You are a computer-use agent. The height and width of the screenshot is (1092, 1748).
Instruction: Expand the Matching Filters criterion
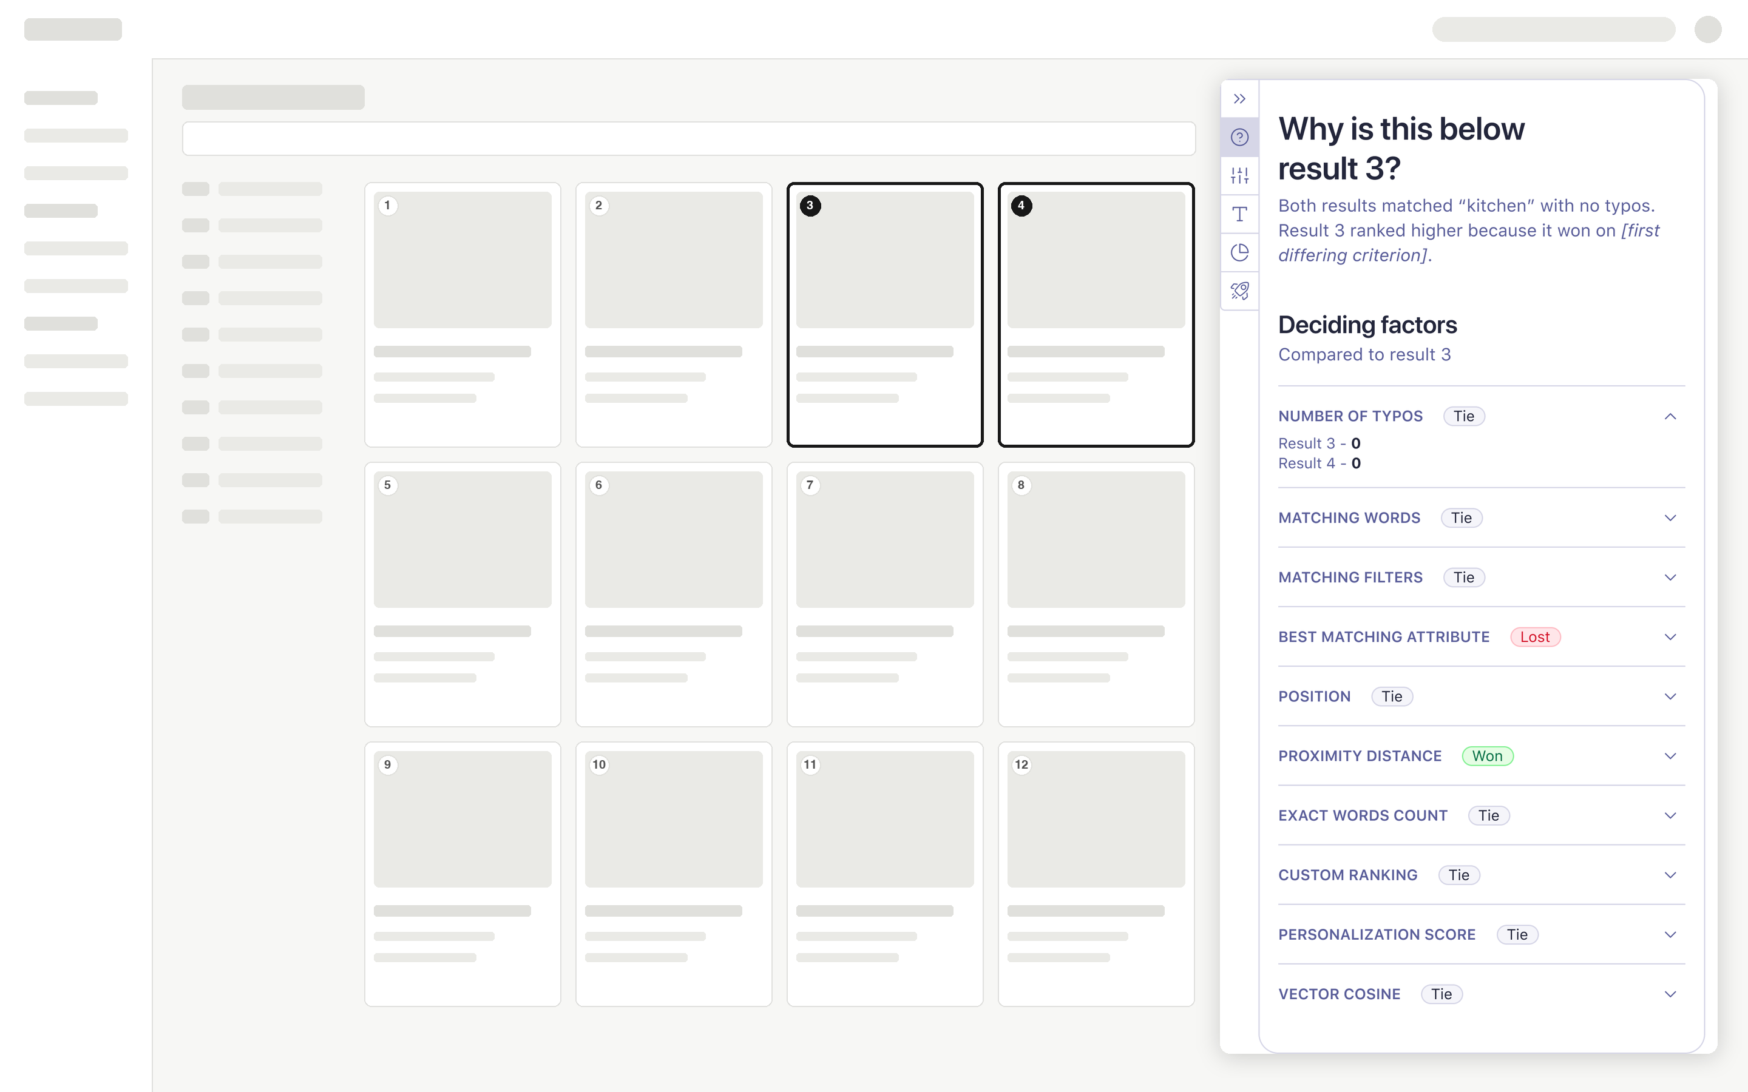coord(1670,577)
